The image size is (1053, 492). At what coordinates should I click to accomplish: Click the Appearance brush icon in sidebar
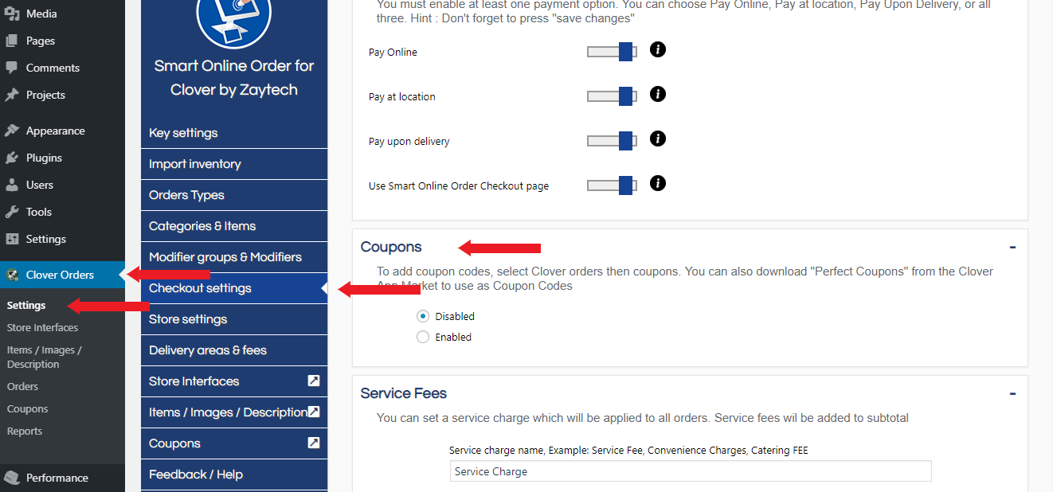point(12,131)
